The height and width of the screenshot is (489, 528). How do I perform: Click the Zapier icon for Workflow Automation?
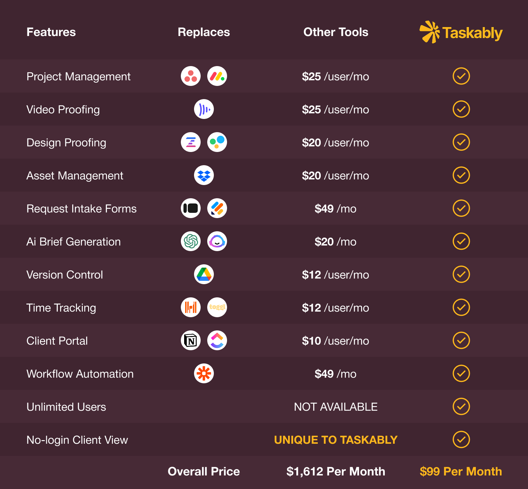204,373
